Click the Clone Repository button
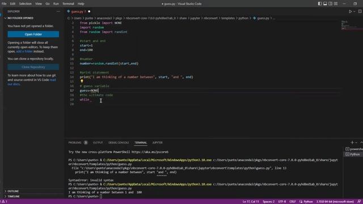The image size is (363, 204). (33, 67)
